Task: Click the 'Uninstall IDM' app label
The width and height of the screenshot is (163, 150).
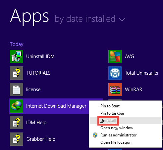Action: point(40,56)
